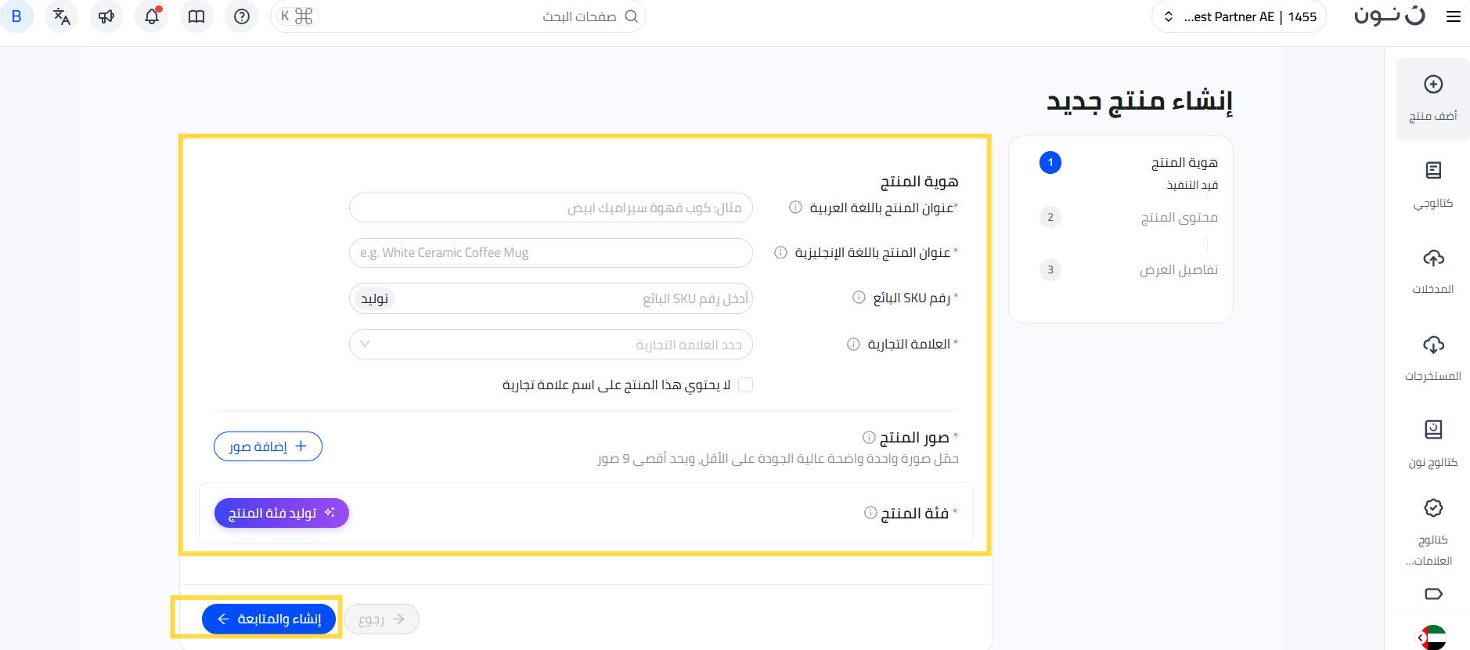Click the Add Images button
Viewport: 1470px width, 650px height.
[268, 446]
